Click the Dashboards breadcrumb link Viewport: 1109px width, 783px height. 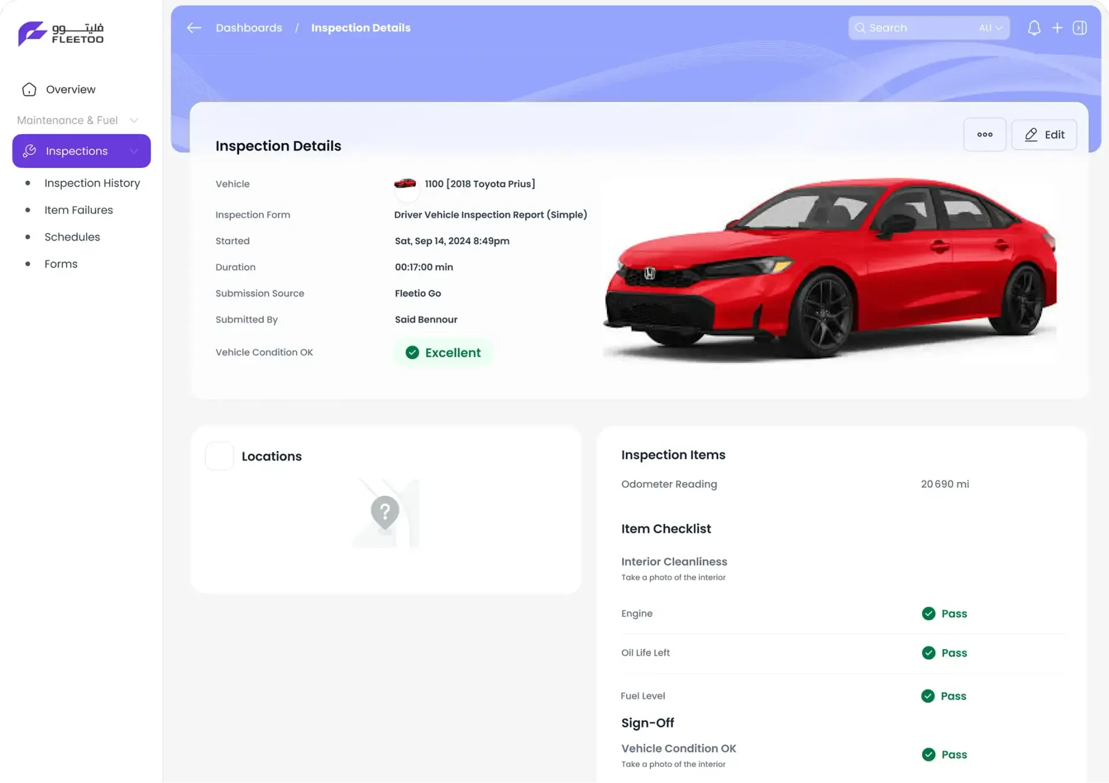pyautogui.click(x=249, y=28)
